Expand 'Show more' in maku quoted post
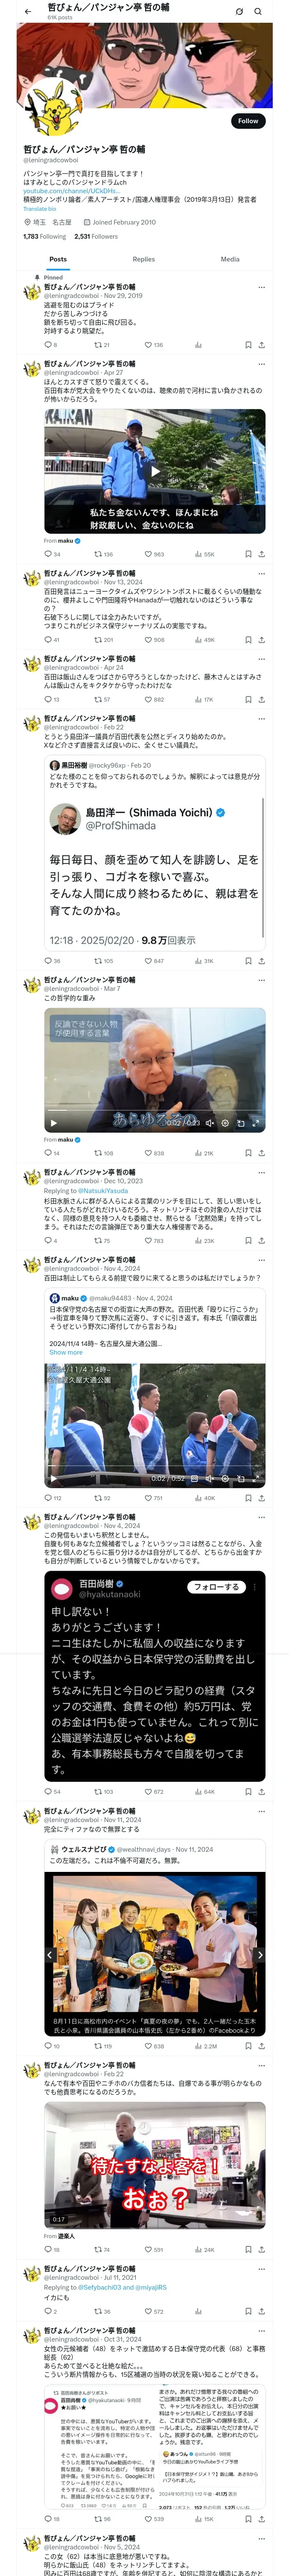Image resolution: width=289 pixels, height=2576 pixels. [66, 1352]
